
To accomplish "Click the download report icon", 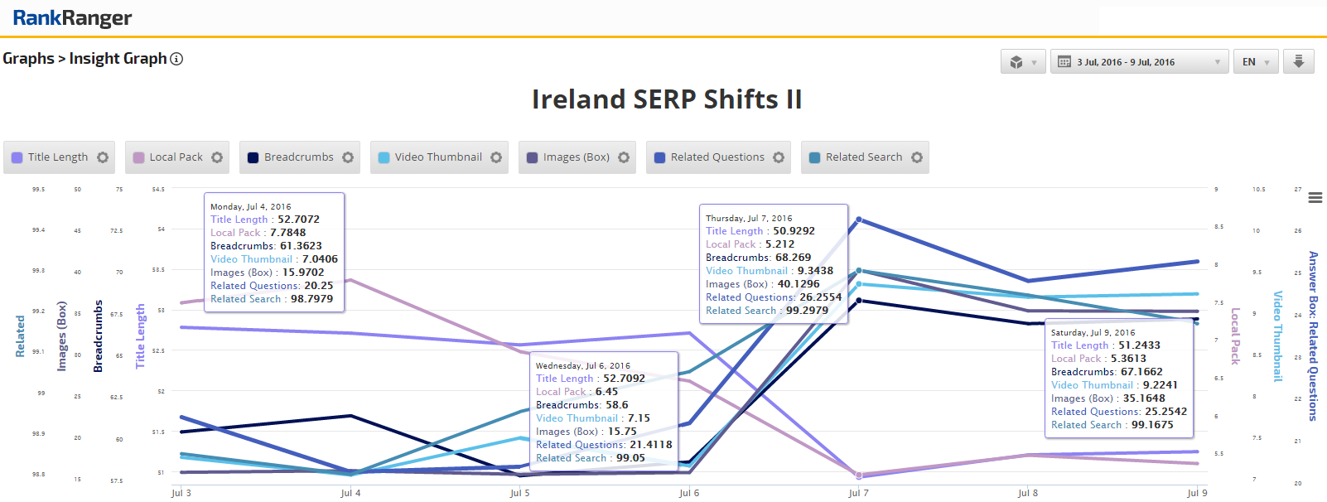I will coord(1299,62).
